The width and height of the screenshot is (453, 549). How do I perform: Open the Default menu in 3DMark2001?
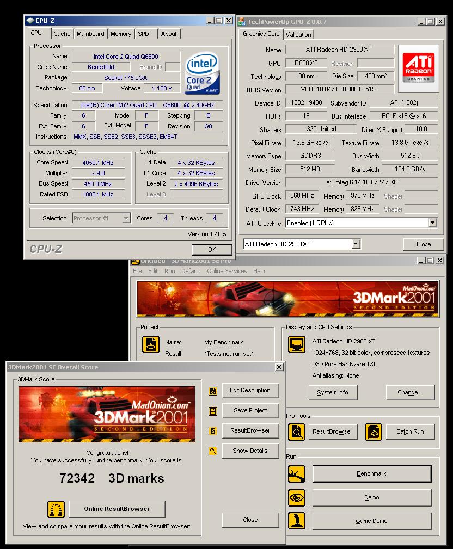click(x=191, y=271)
